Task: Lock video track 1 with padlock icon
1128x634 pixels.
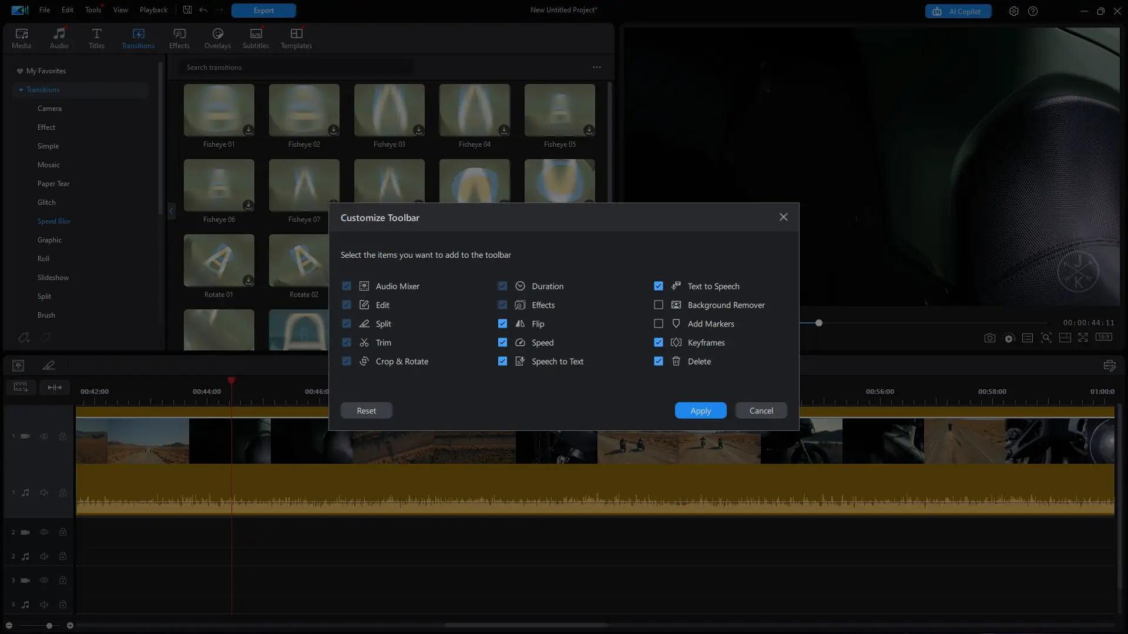Action: [x=63, y=436]
